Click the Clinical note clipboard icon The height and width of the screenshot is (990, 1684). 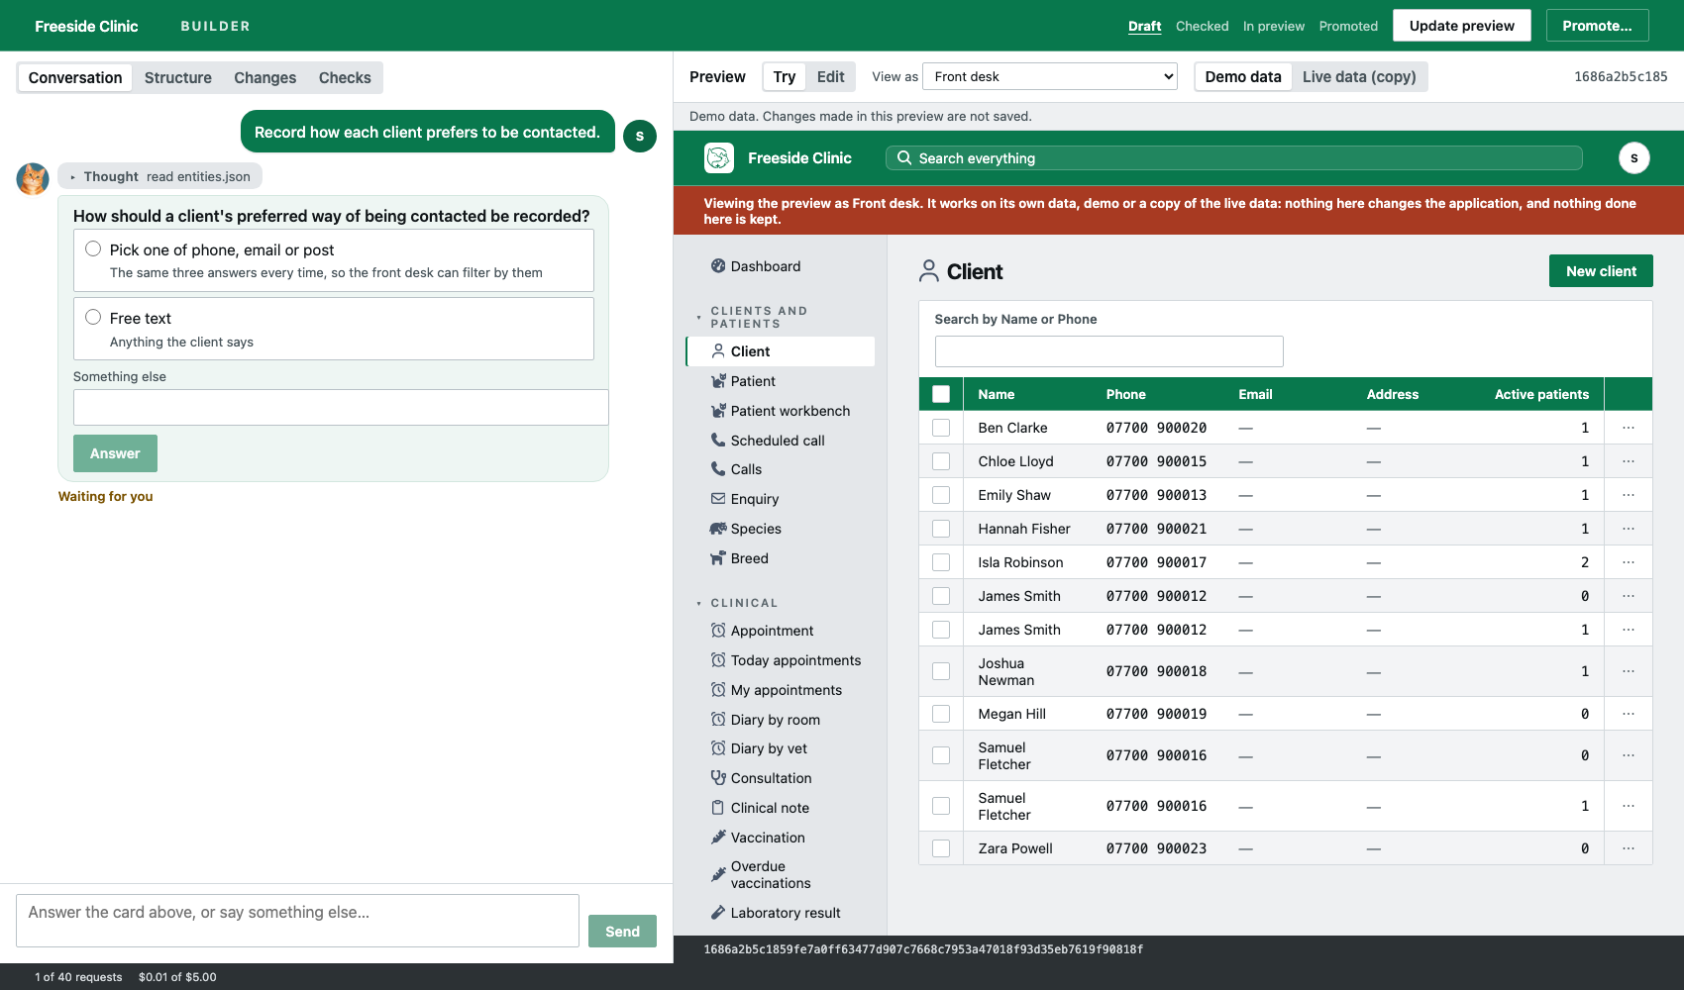pos(718,807)
